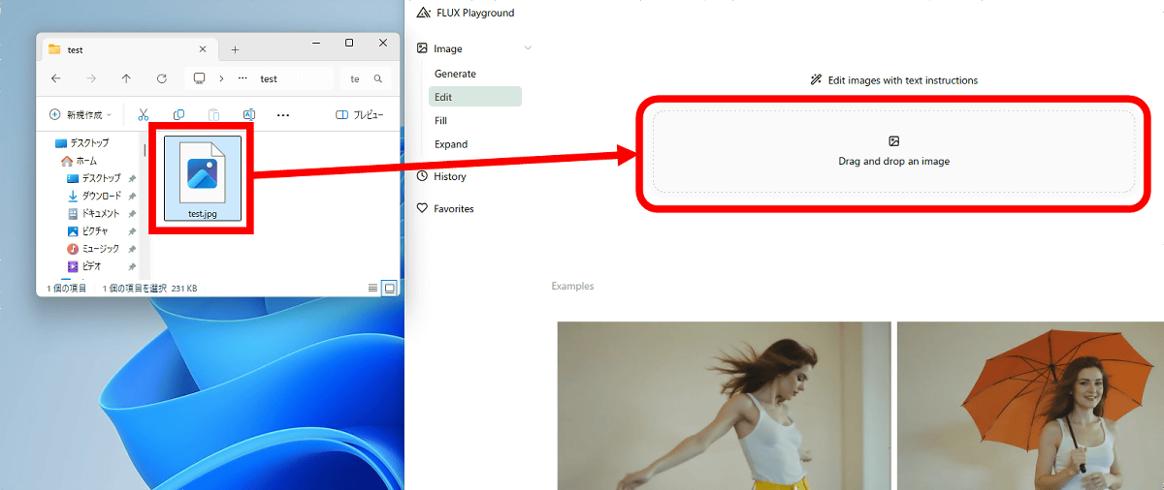This screenshot has height=490, width=1164.
Task: Open History in the FLUX sidebar
Action: pos(441,176)
